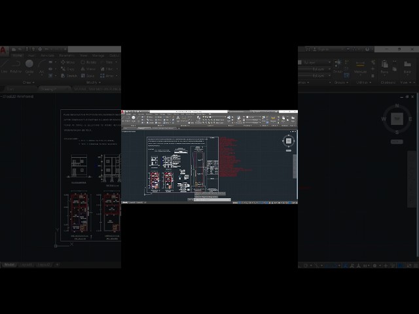The image size is (419, 314).
Task: Open the Array tool dropdown arrow
Action: [117, 76]
